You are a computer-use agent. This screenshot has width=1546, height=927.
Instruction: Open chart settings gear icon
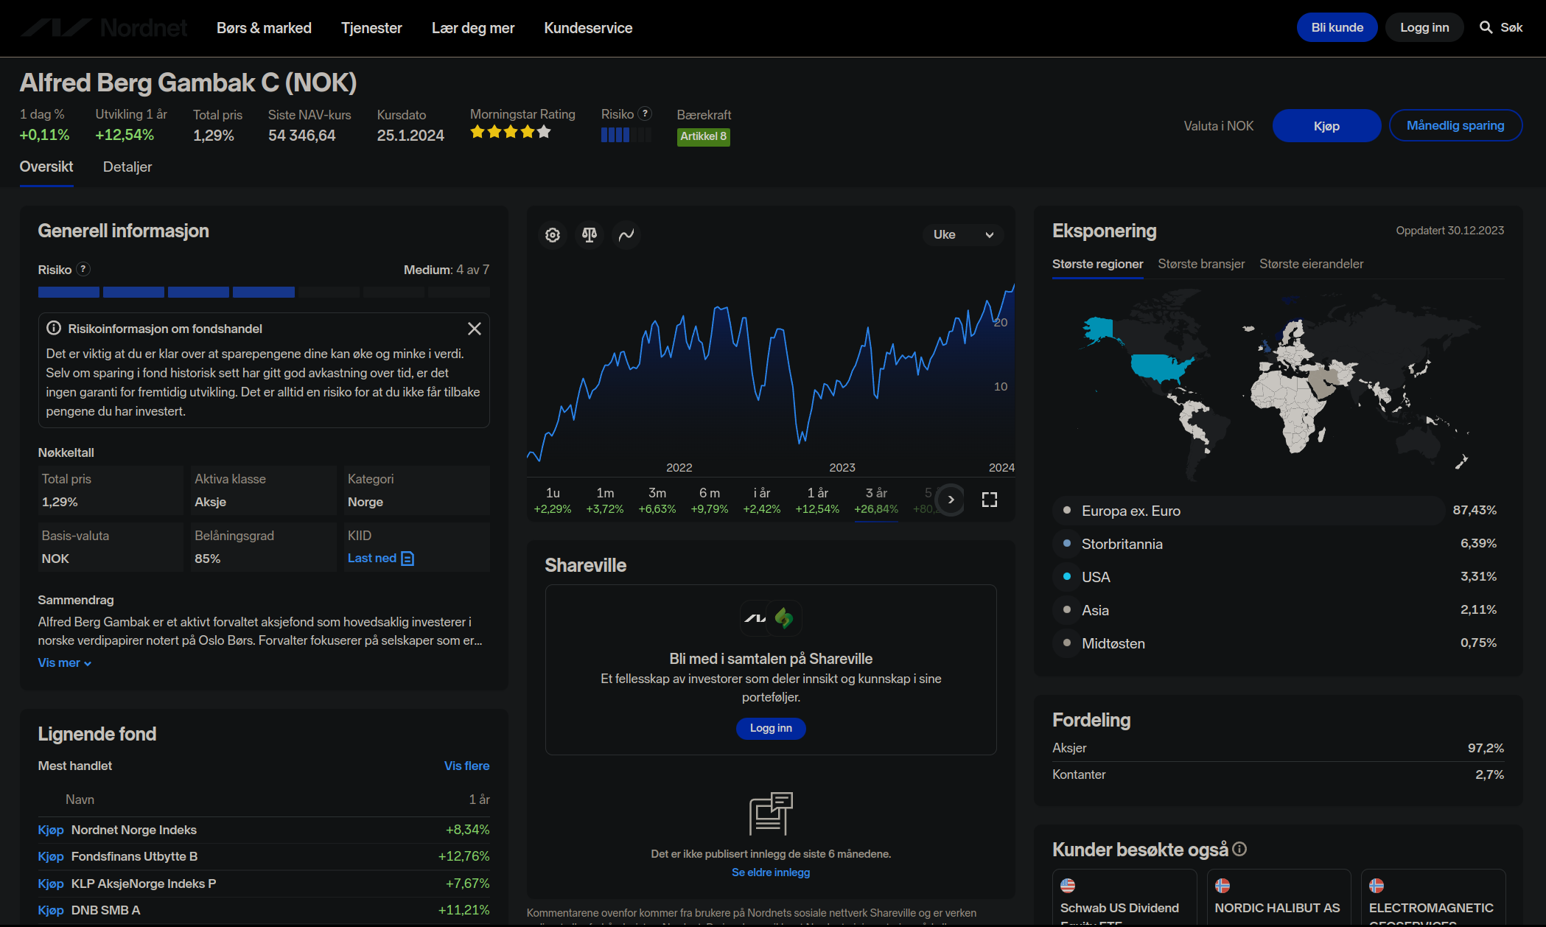click(553, 235)
